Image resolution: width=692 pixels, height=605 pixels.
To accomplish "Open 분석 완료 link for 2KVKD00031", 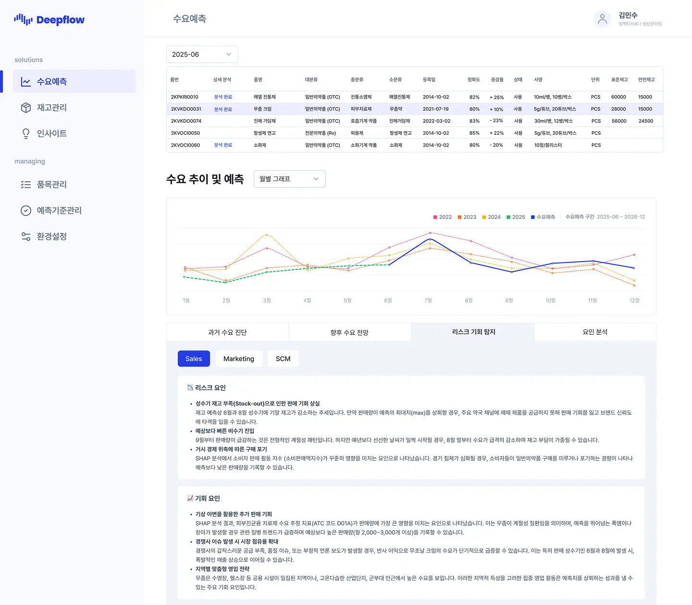I will [223, 109].
